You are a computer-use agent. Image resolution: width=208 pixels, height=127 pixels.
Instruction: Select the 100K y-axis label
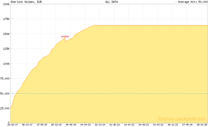pyautogui.click(x=6, y=64)
